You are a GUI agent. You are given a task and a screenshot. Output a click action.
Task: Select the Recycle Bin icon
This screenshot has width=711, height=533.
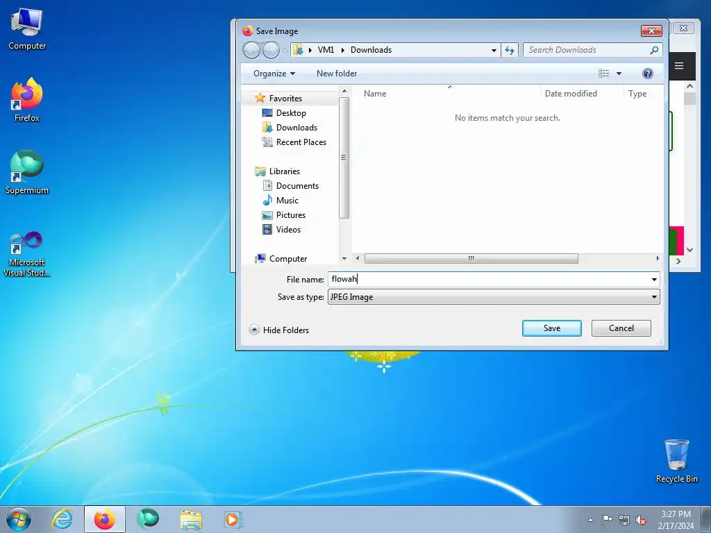676,461
